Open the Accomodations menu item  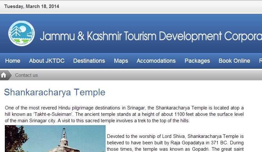pos(156,61)
